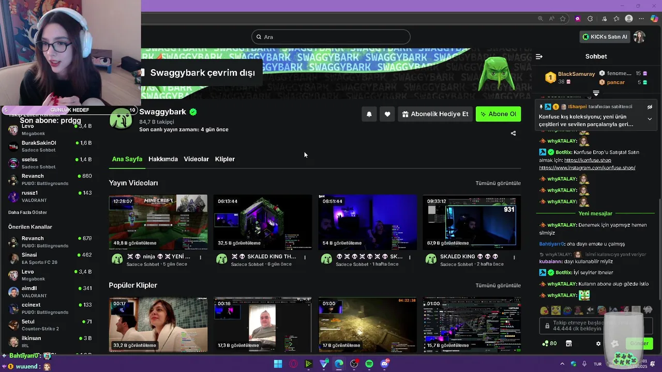Open Discord from taskbar
Screen dimensions: 662x372
tap(385, 364)
